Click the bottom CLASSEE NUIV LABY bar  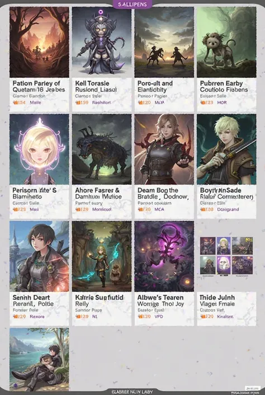click(132, 392)
